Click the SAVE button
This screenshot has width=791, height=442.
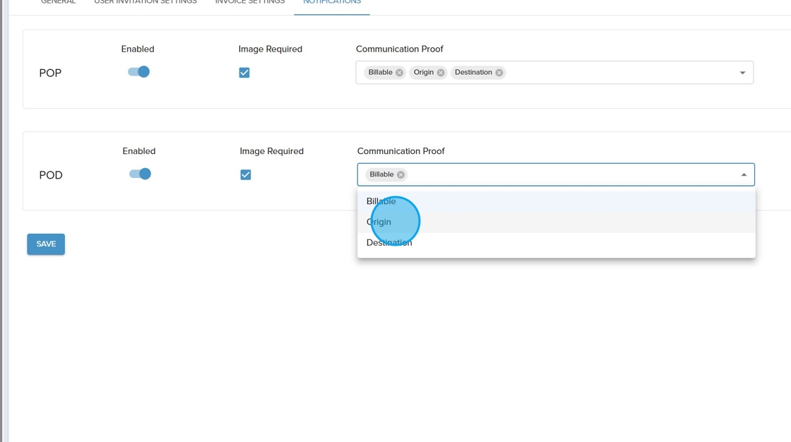(x=46, y=244)
